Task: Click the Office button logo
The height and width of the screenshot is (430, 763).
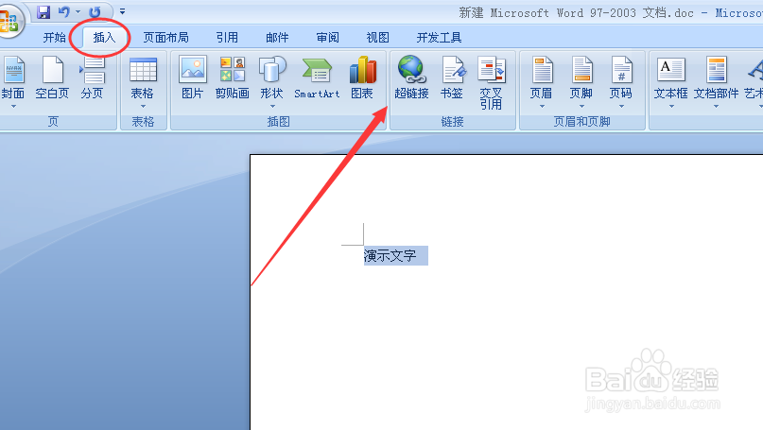Action: tap(9, 21)
